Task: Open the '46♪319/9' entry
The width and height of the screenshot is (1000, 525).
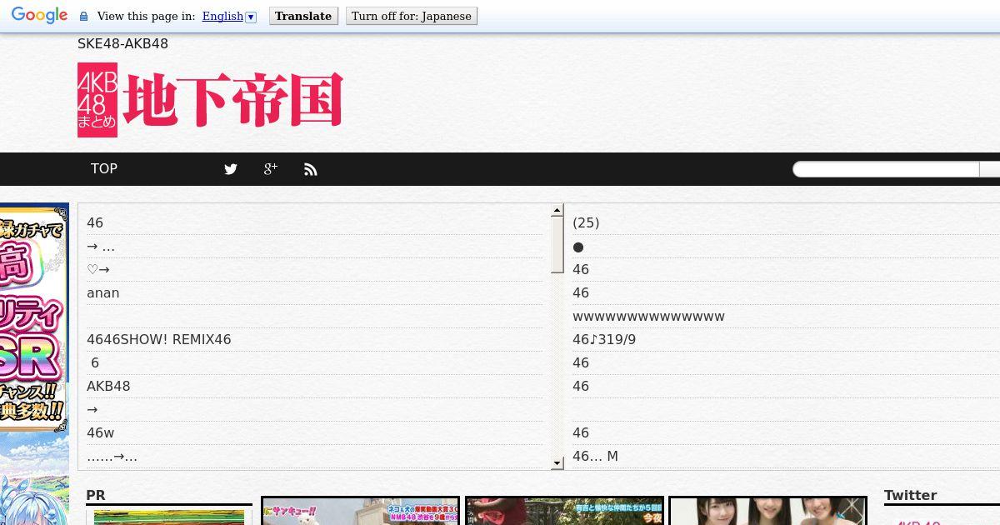Action: click(604, 339)
